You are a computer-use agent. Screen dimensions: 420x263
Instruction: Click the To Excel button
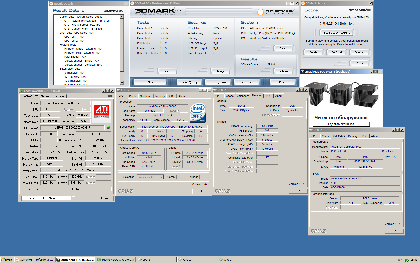pyautogui.click(x=337, y=52)
